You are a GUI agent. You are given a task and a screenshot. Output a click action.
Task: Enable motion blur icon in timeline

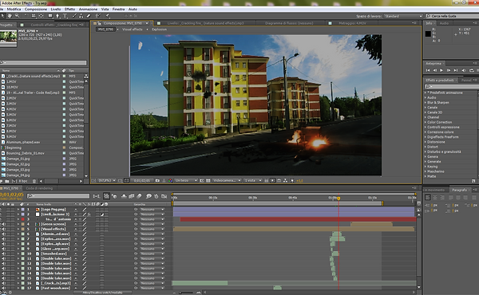coord(139,196)
